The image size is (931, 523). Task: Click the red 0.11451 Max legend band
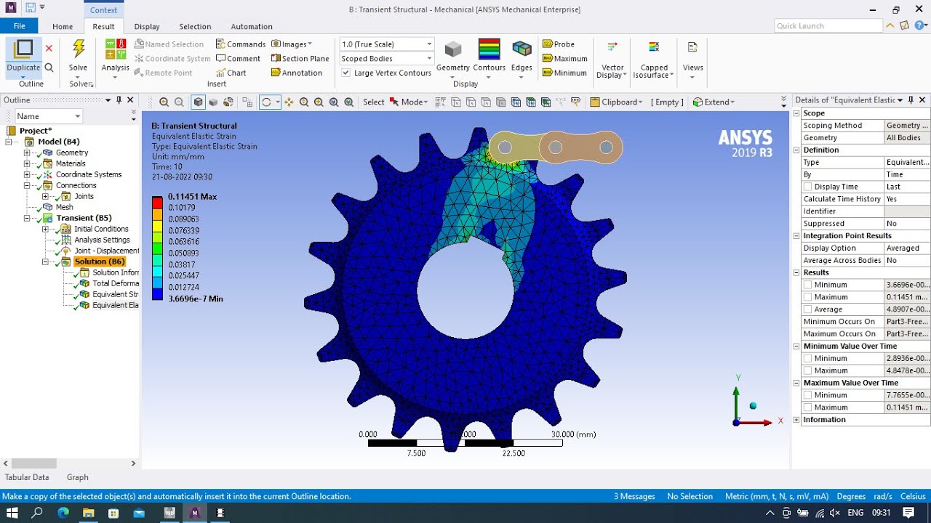click(x=158, y=201)
